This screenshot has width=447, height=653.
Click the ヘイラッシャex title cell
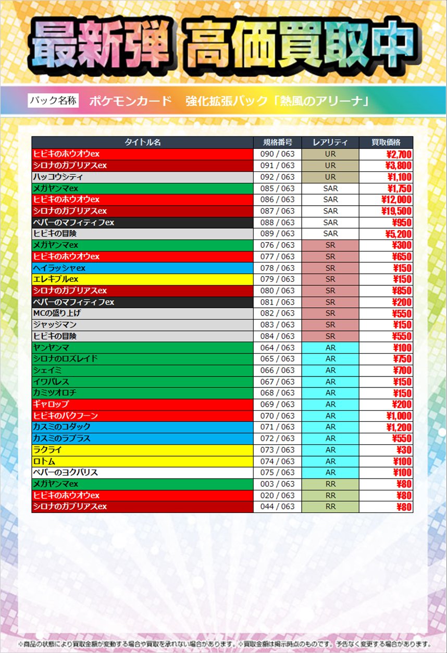[x=143, y=268]
